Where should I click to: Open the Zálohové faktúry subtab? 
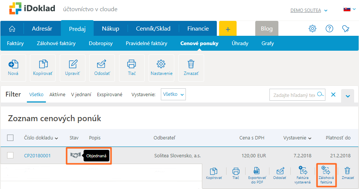tap(56, 43)
